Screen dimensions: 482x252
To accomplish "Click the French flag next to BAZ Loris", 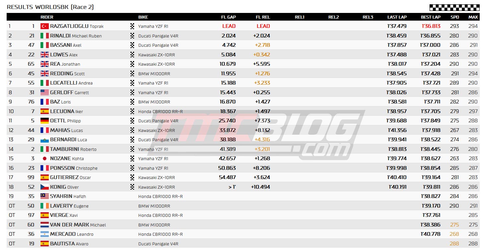I will pyautogui.click(x=44, y=102).
